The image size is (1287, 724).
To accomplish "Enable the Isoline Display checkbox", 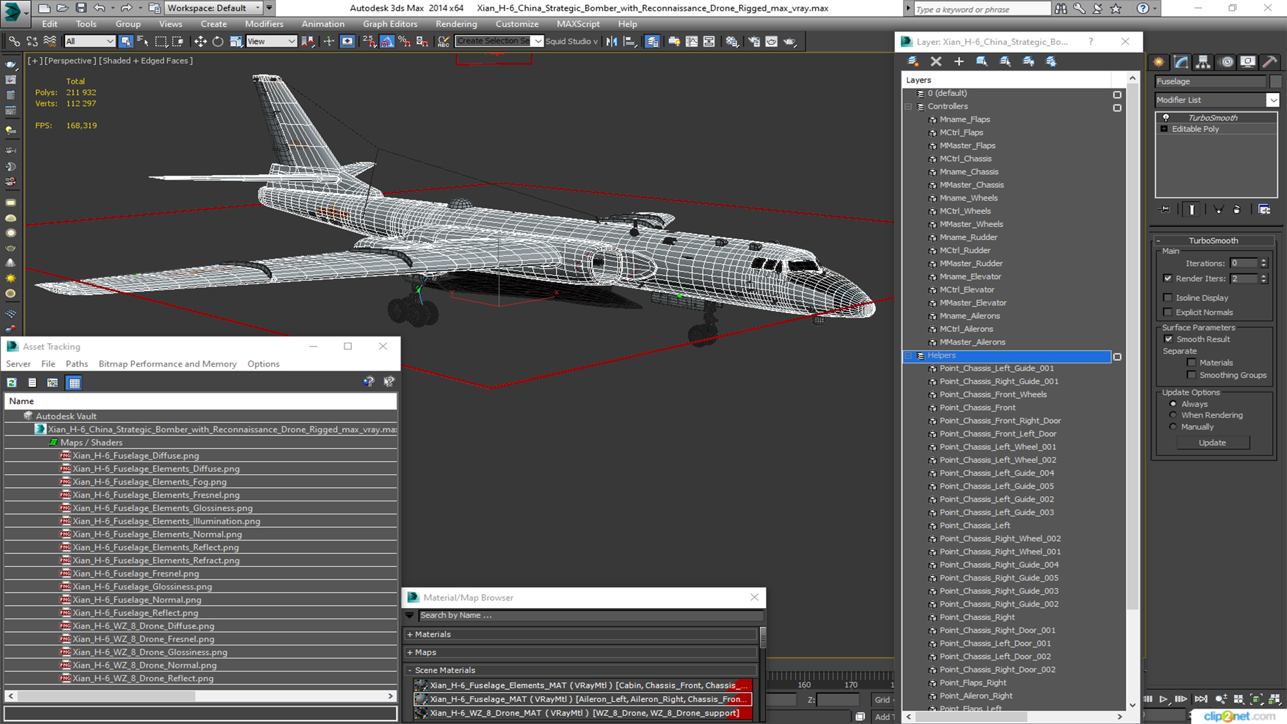I will click(1168, 298).
